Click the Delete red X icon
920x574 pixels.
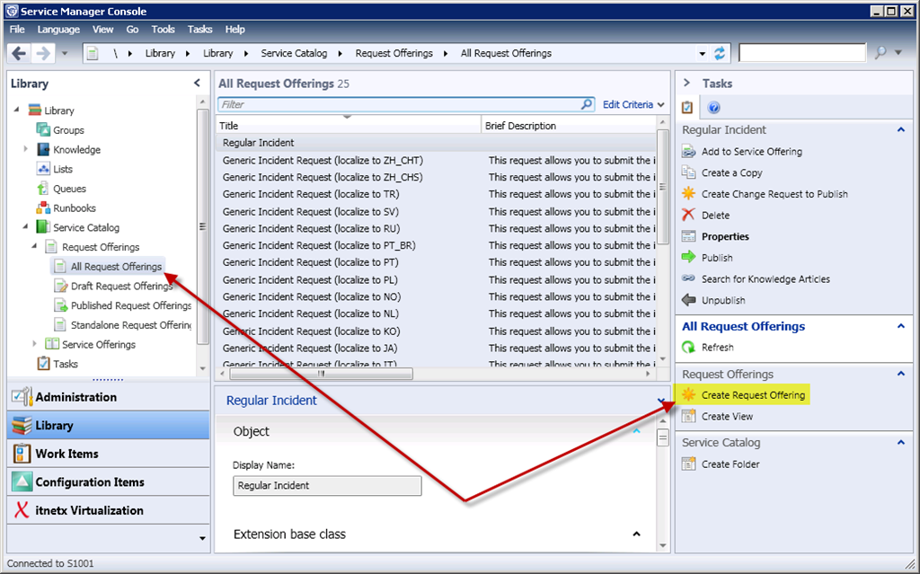(x=689, y=216)
